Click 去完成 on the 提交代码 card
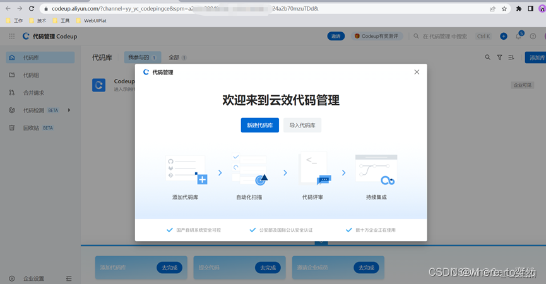546x284 pixels. (268, 268)
